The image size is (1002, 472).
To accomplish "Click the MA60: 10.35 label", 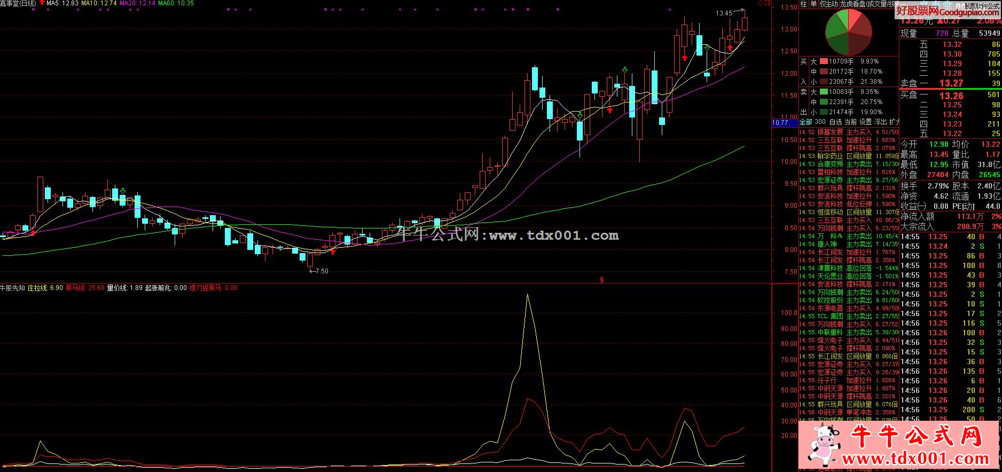I will pos(176,3).
